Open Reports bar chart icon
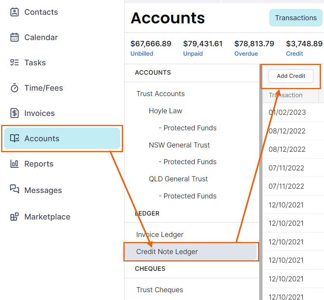This screenshot has height=300, width=324. coord(14,164)
